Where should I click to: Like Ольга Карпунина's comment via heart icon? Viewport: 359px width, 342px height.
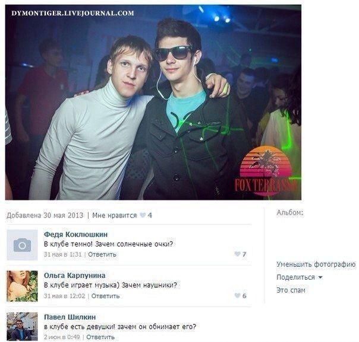pyautogui.click(x=237, y=295)
